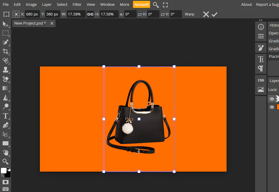279x192 pixels.
Task: Click the orange Account button
Action: pos(142,5)
